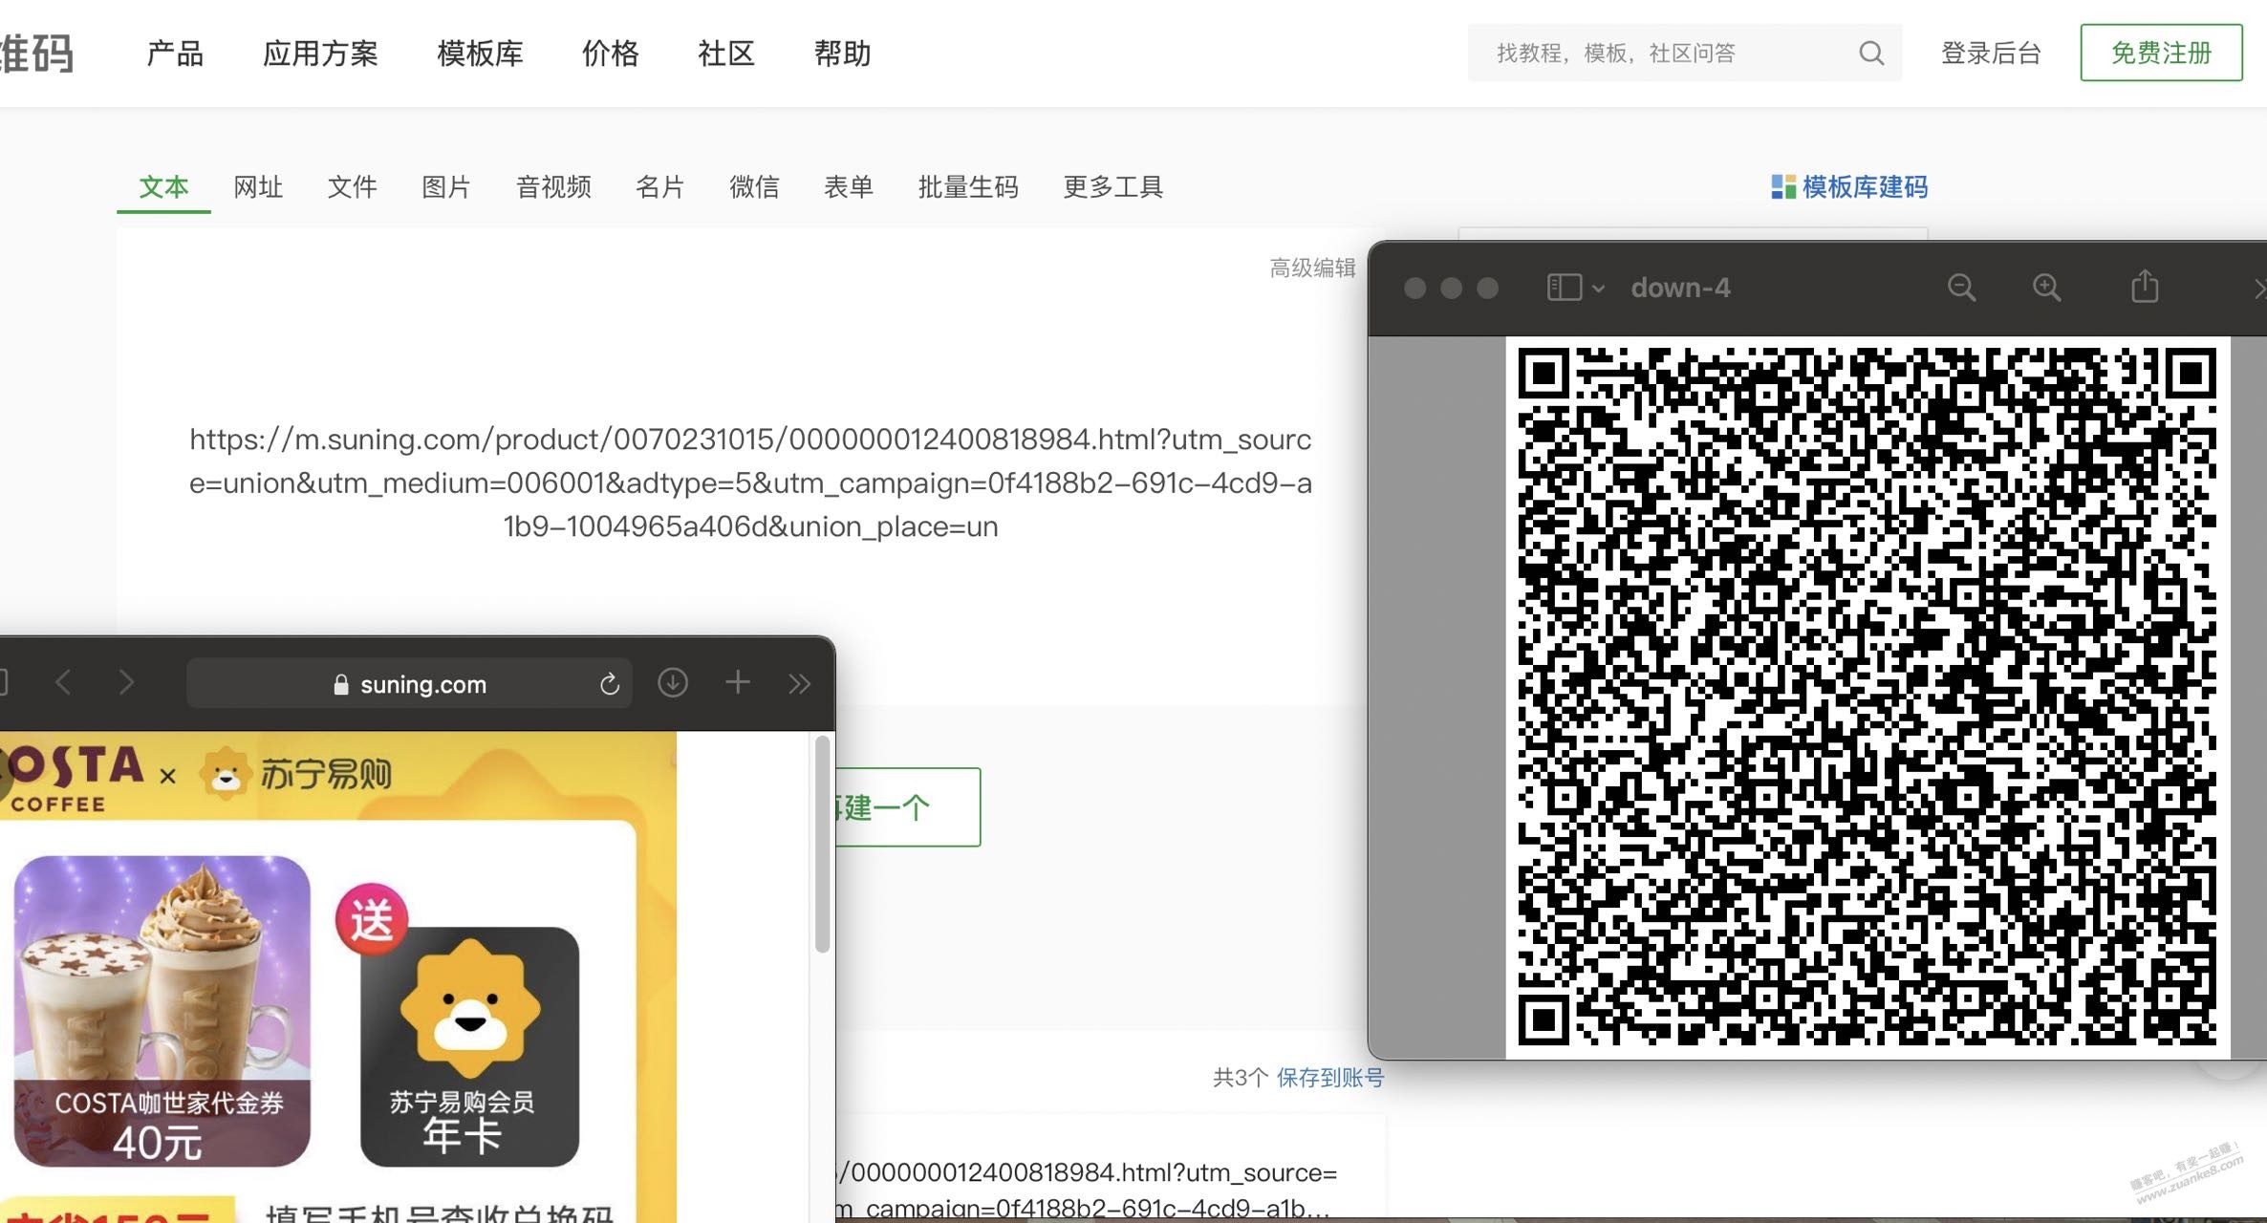Open the 批量生码 tab
This screenshot has height=1223, width=2267.
968,187
